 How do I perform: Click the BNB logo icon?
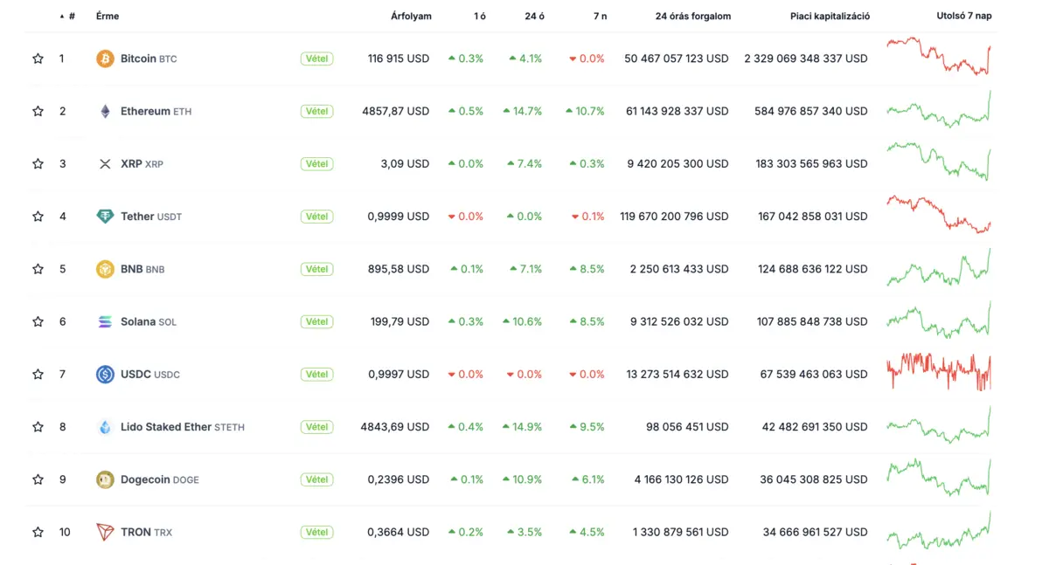[105, 269]
